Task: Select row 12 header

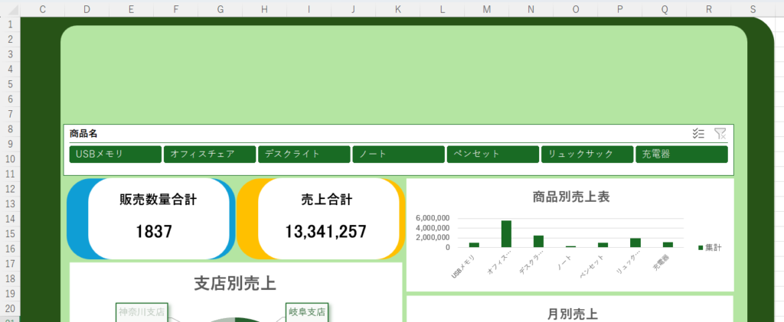Action: [10, 188]
